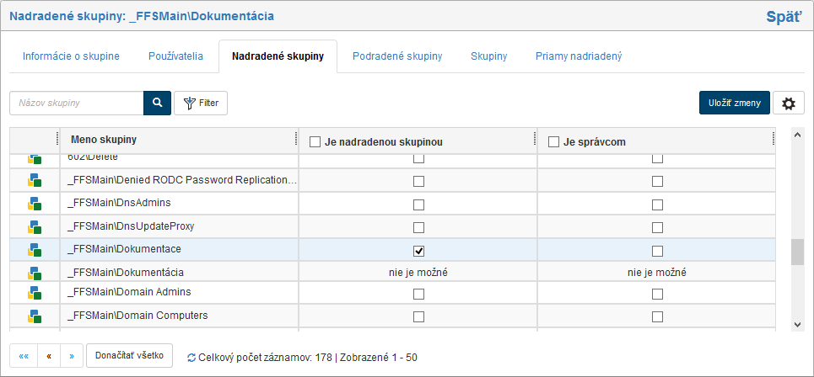Viewport: 814px width, 377px height.
Task: Go to next page arrow icon
Action: click(72, 356)
